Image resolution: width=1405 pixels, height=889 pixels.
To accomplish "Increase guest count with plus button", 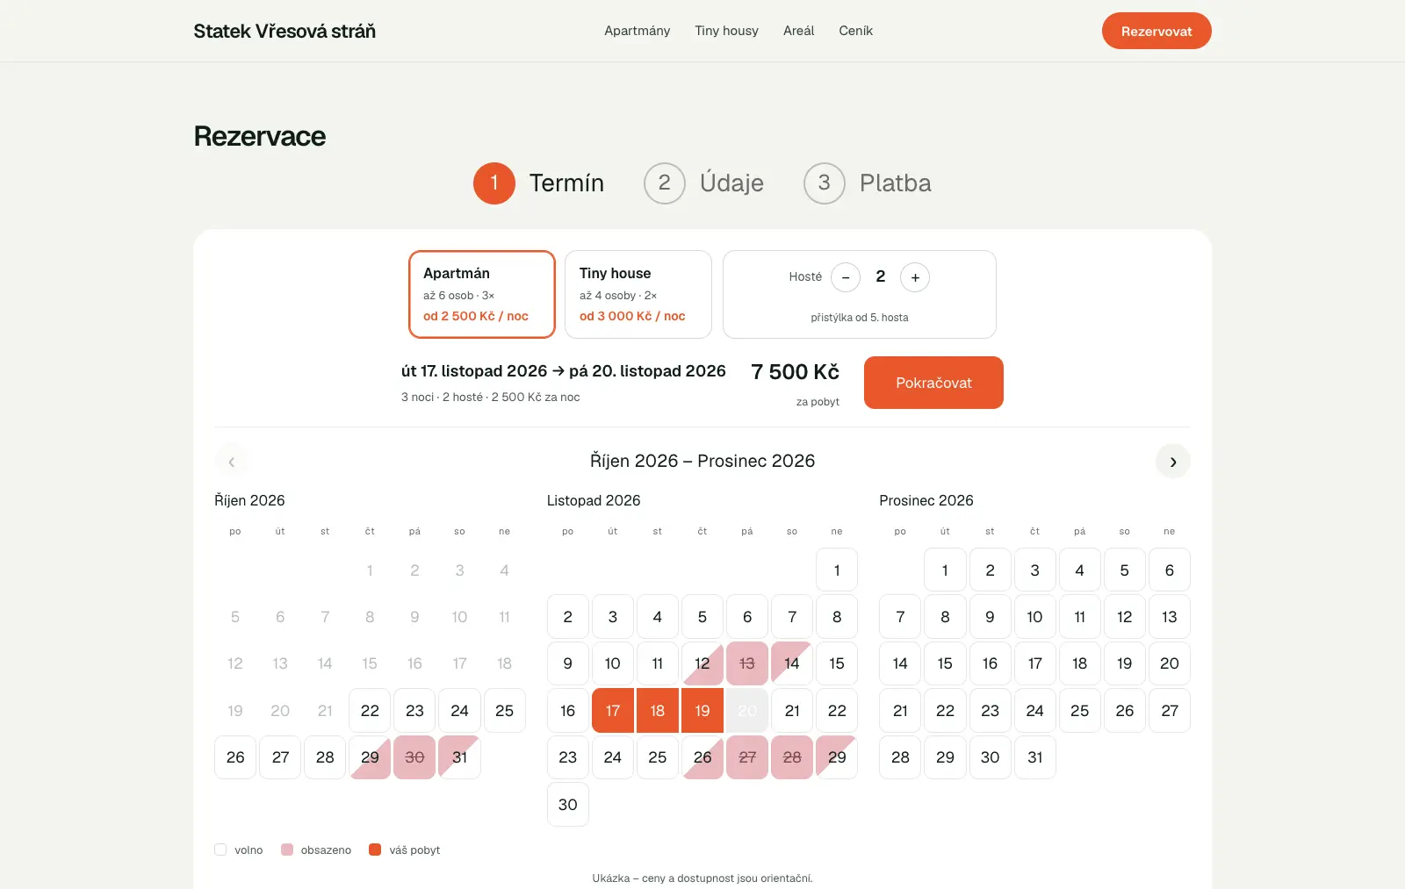I will point(915,277).
